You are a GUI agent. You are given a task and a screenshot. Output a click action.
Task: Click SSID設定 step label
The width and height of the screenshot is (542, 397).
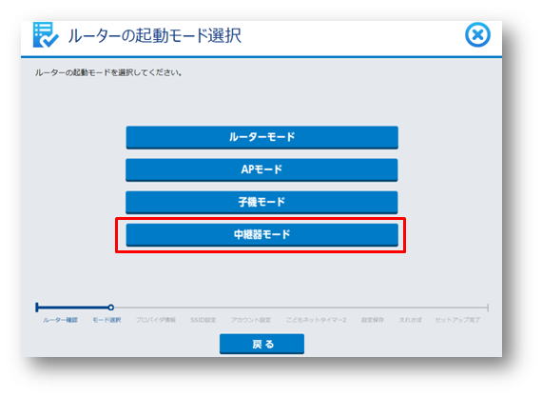[203, 320]
